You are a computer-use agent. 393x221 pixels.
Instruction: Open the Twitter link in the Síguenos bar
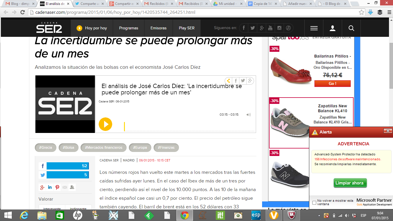tap(253, 28)
